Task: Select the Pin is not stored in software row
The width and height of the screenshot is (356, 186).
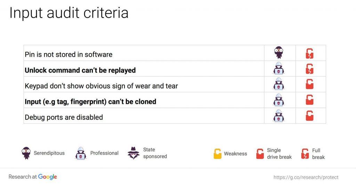Action: tap(175, 53)
